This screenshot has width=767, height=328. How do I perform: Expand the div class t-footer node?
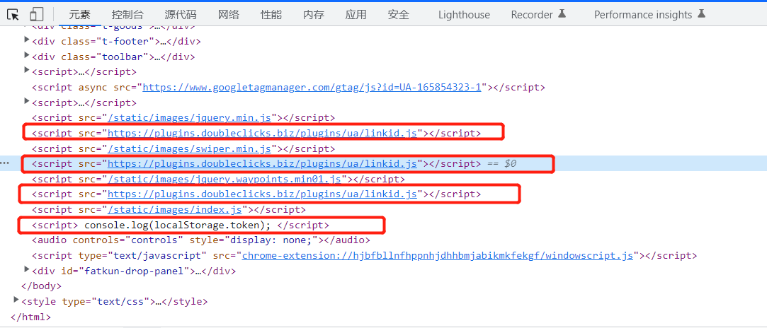coord(27,40)
